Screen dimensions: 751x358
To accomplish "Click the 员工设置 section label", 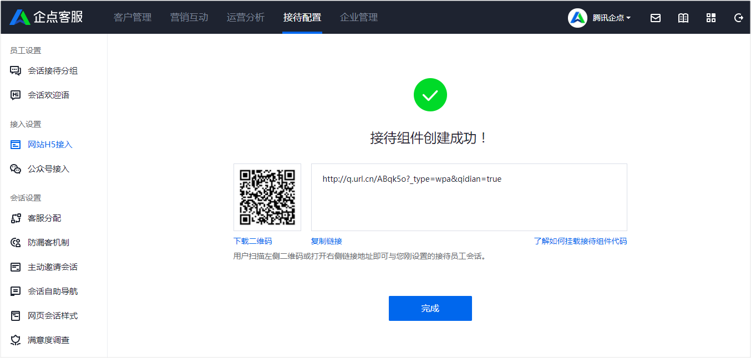I will [x=26, y=50].
